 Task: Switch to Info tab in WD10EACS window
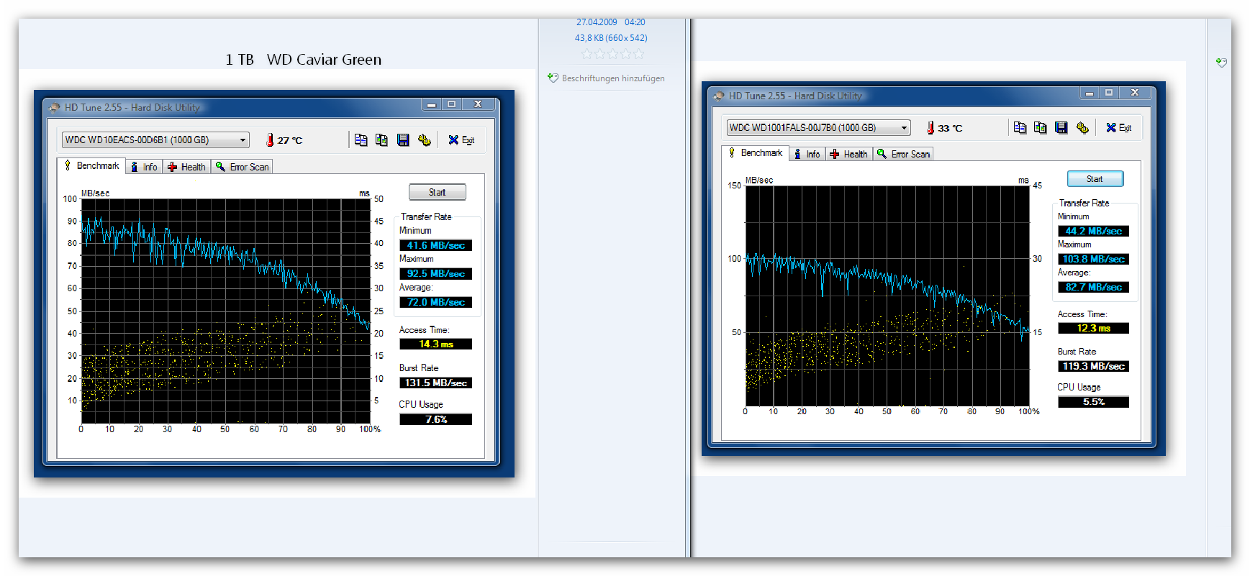pyautogui.click(x=144, y=167)
